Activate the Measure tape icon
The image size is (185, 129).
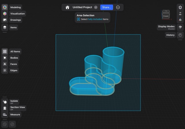tap(5, 115)
